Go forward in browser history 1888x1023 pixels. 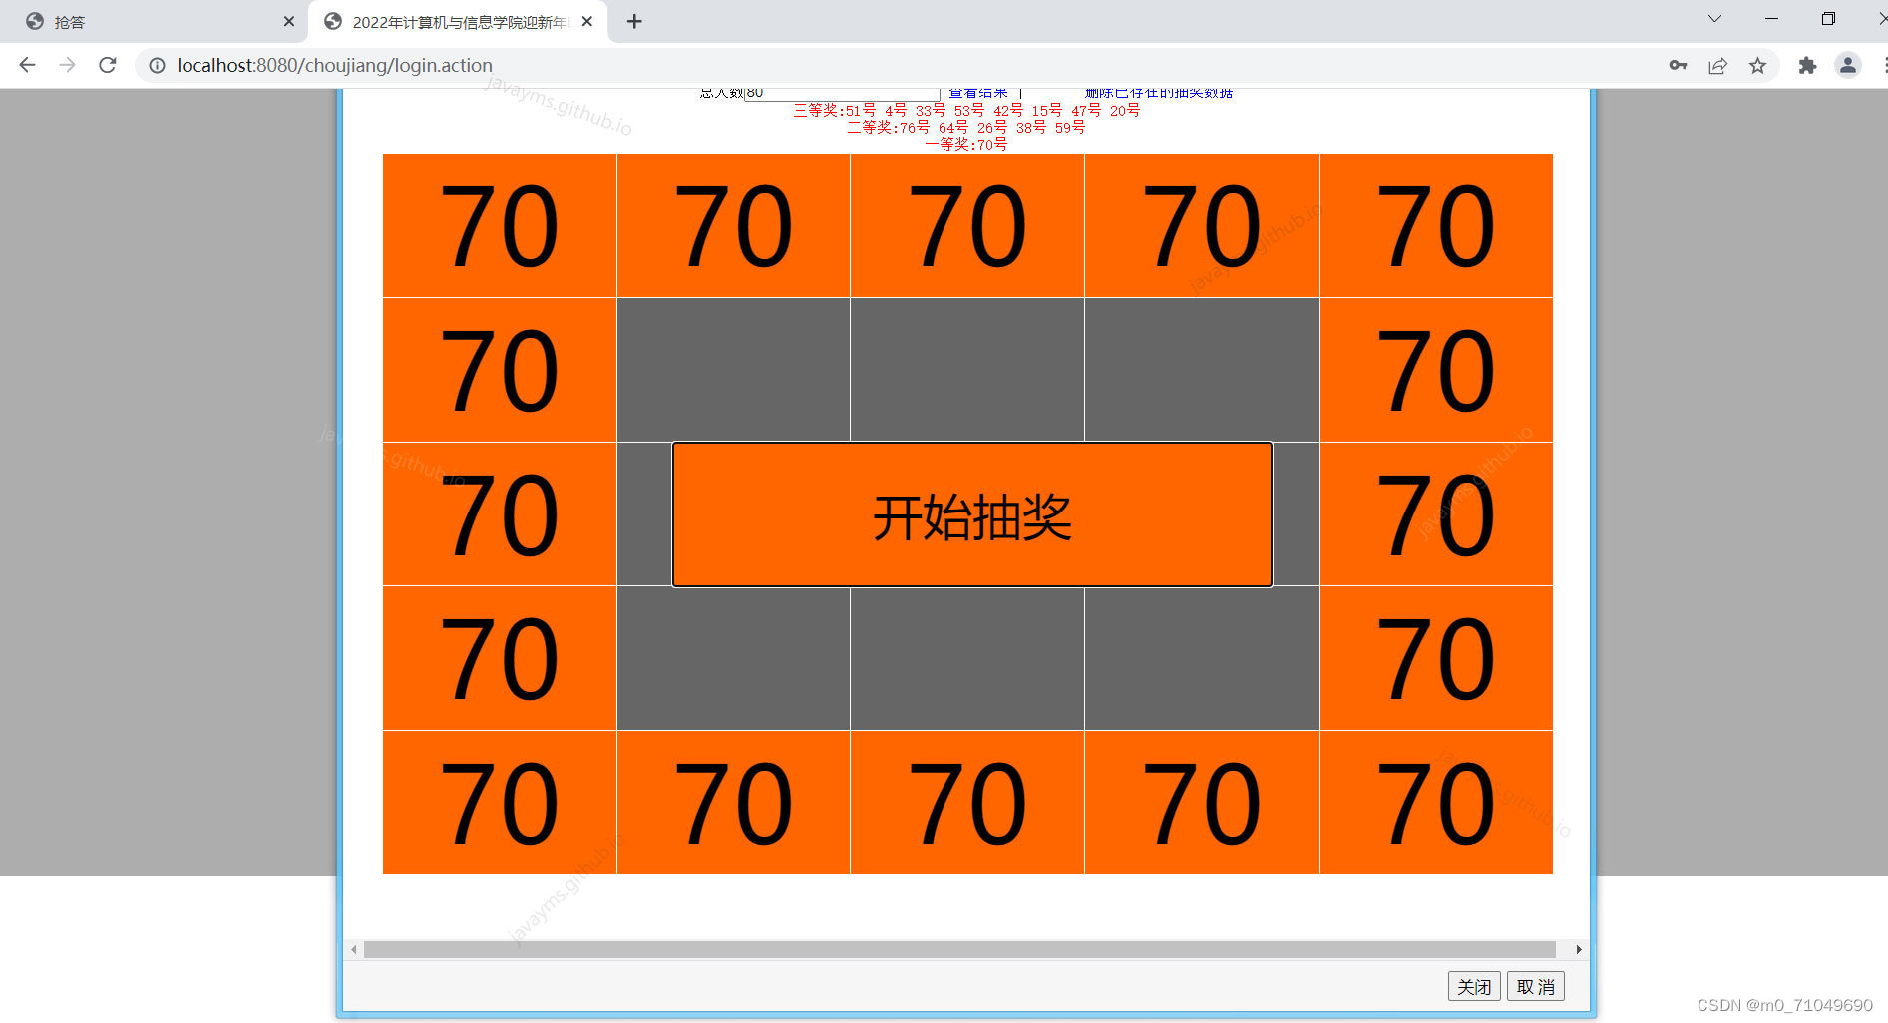[67, 65]
